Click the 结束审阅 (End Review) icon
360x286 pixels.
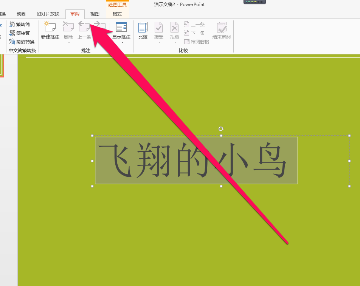coord(221,29)
